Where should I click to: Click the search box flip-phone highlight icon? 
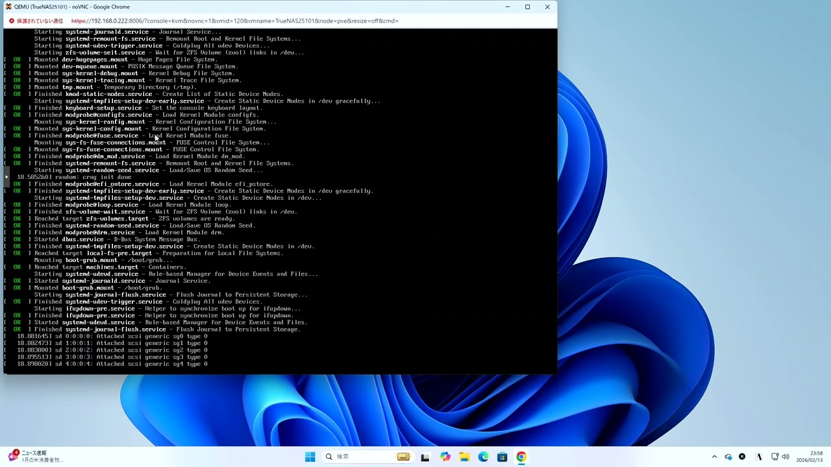click(x=403, y=457)
